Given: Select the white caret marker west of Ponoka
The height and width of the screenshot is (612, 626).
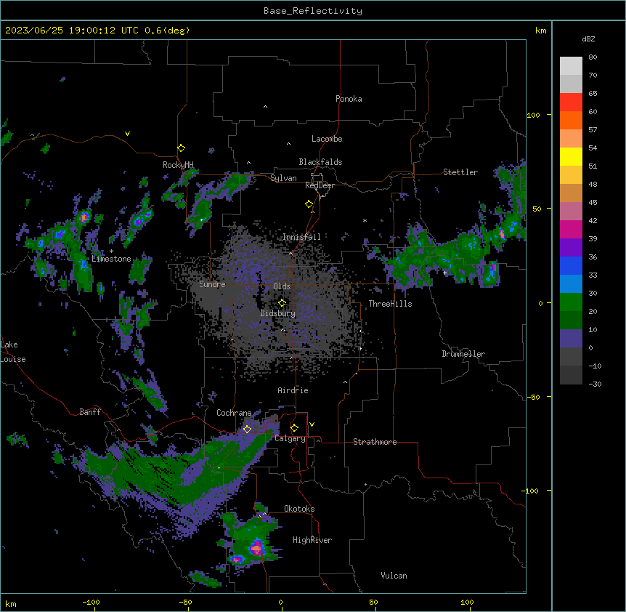Looking at the screenshot, I should [265, 107].
